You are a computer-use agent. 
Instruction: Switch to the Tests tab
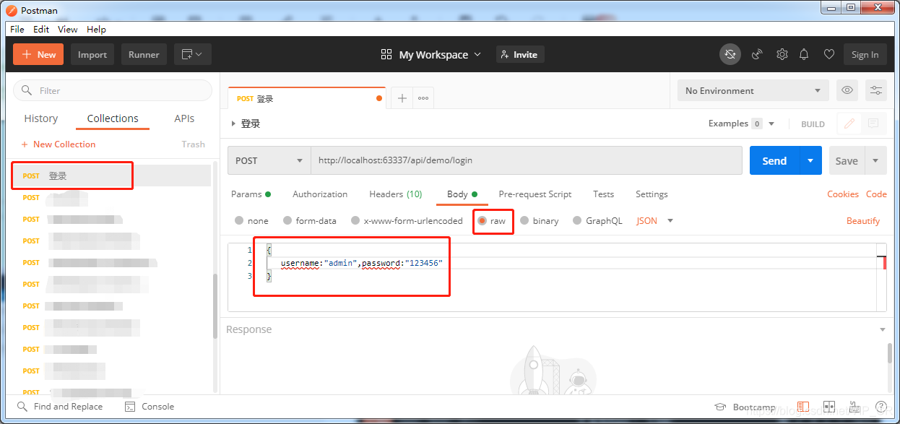tap(604, 194)
